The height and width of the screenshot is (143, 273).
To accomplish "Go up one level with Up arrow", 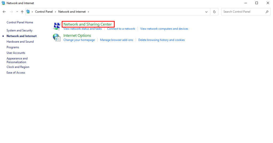I will pyautogui.click(x=22, y=12).
